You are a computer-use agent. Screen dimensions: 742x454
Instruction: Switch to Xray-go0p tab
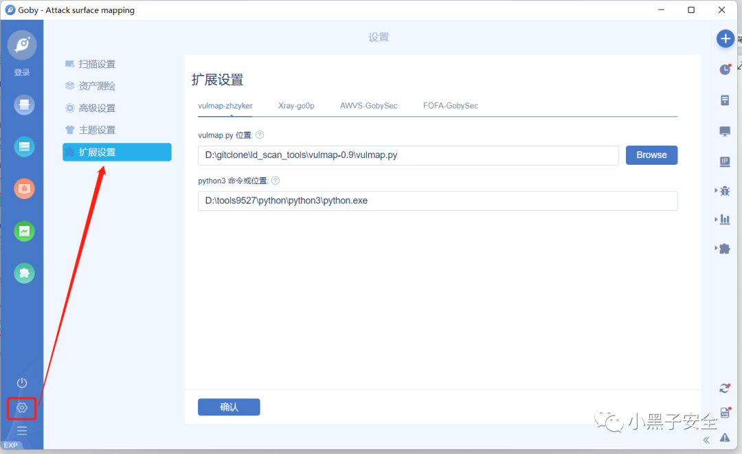[296, 106]
